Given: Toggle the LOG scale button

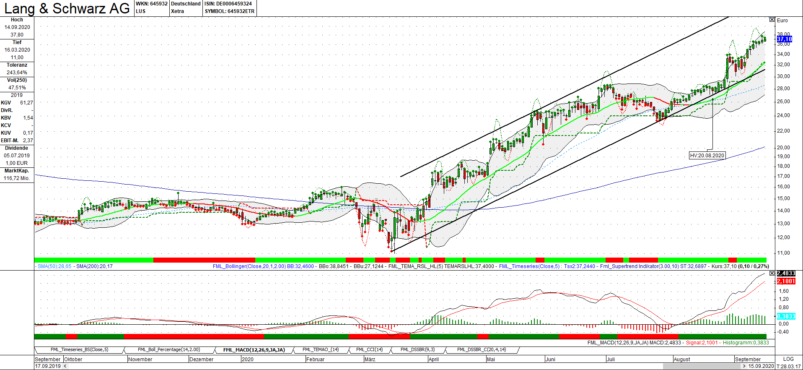Looking at the screenshot, I should tap(788, 359).
